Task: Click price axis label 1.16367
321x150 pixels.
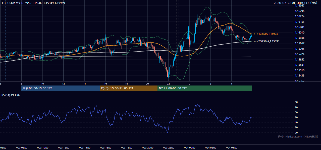Action: (x=300, y=5)
